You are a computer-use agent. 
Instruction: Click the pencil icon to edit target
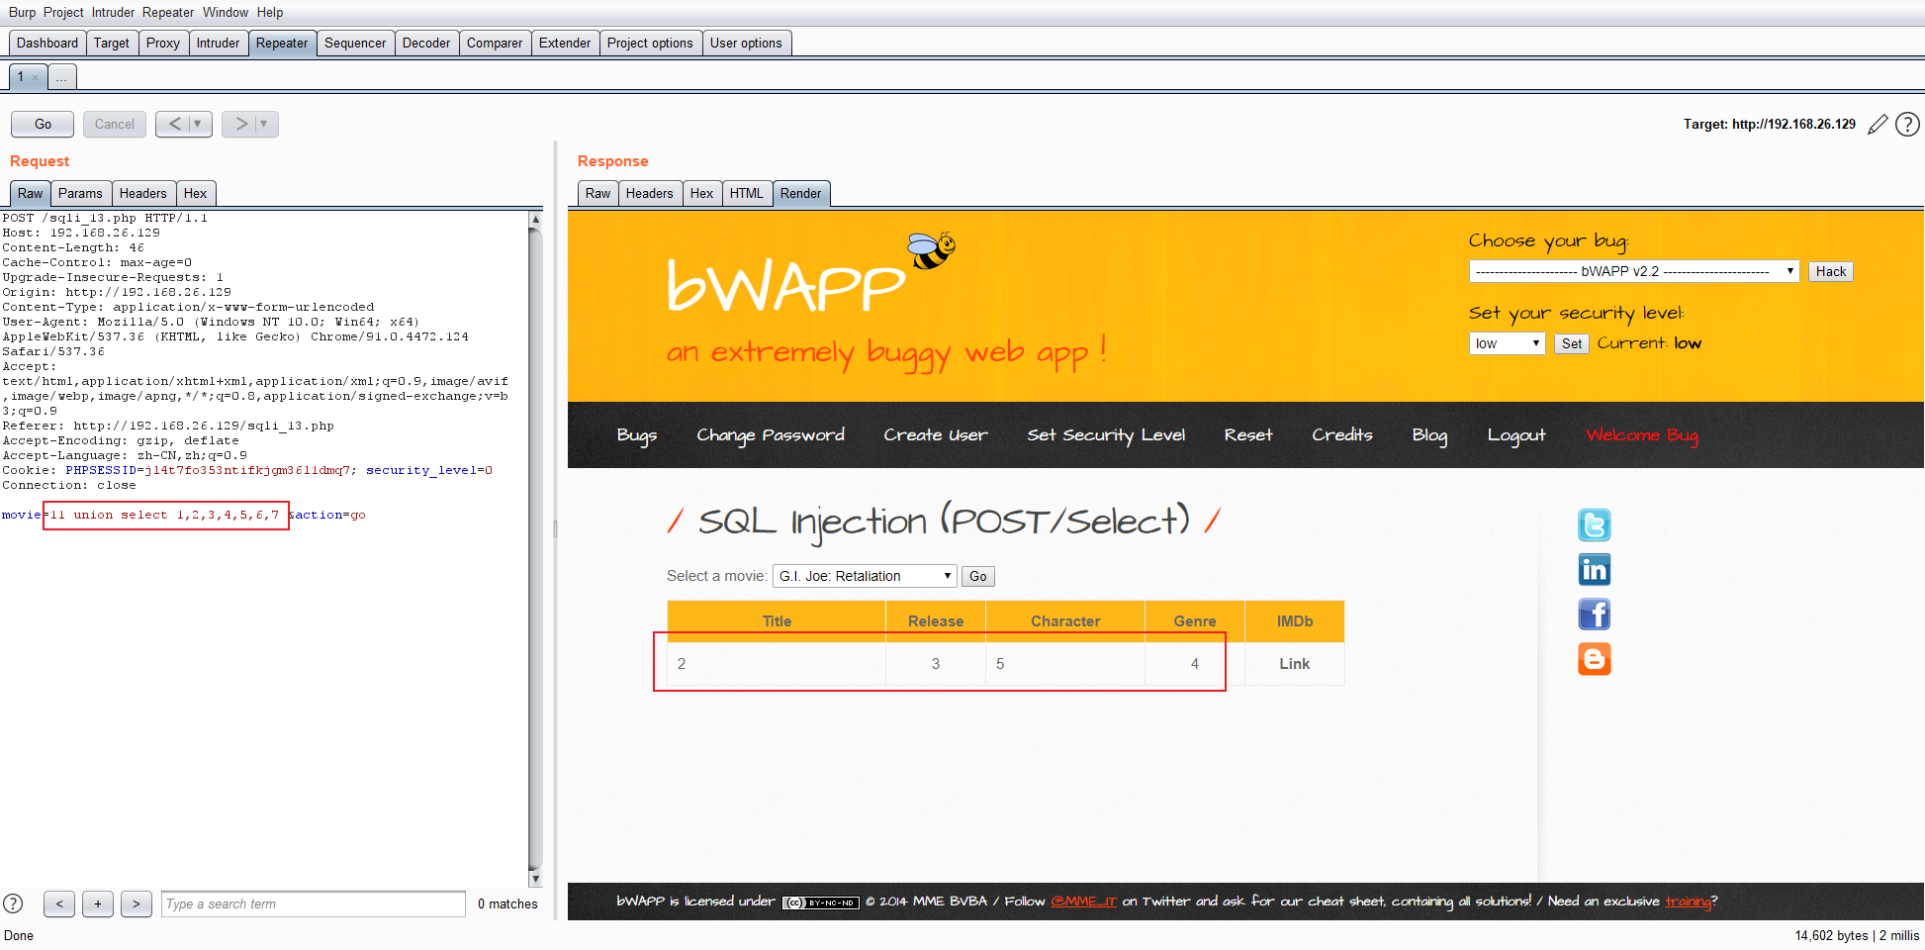[1878, 125]
